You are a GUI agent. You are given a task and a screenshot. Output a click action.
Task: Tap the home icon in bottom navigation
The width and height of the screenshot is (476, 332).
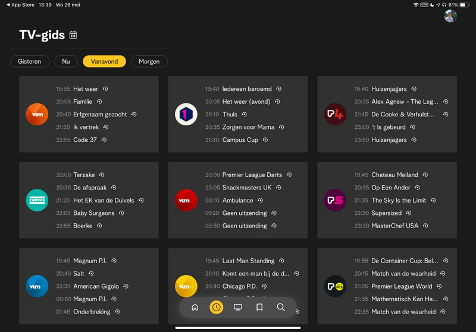195,307
